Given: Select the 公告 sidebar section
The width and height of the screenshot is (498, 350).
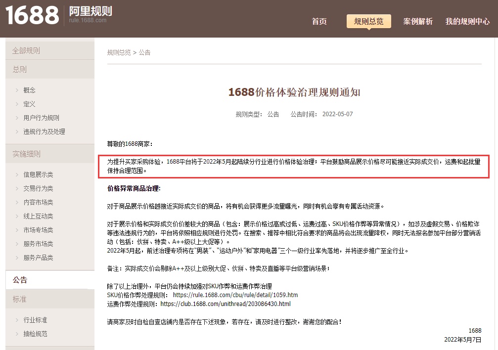Looking at the screenshot, I should (x=50, y=280).
